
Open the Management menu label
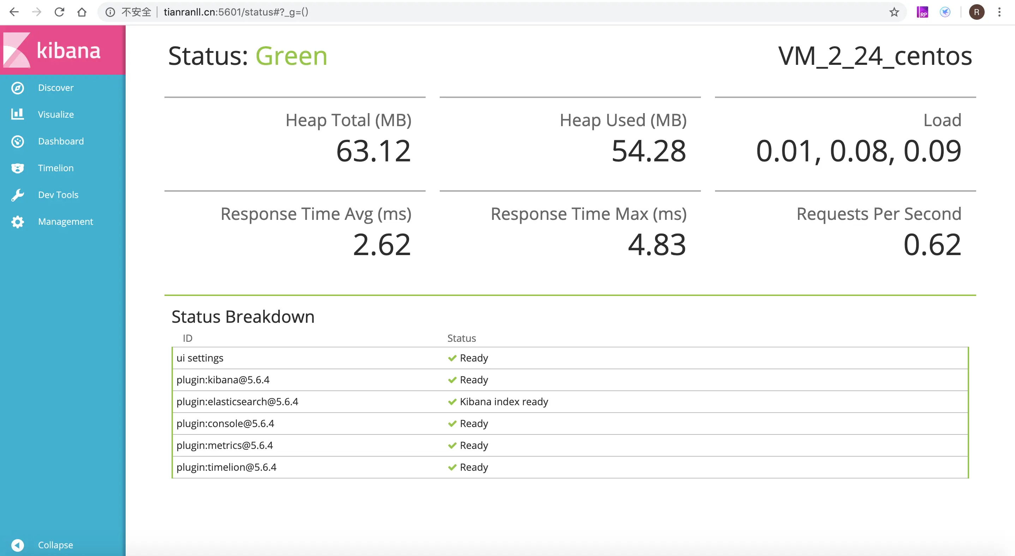(x=65, y=222)
